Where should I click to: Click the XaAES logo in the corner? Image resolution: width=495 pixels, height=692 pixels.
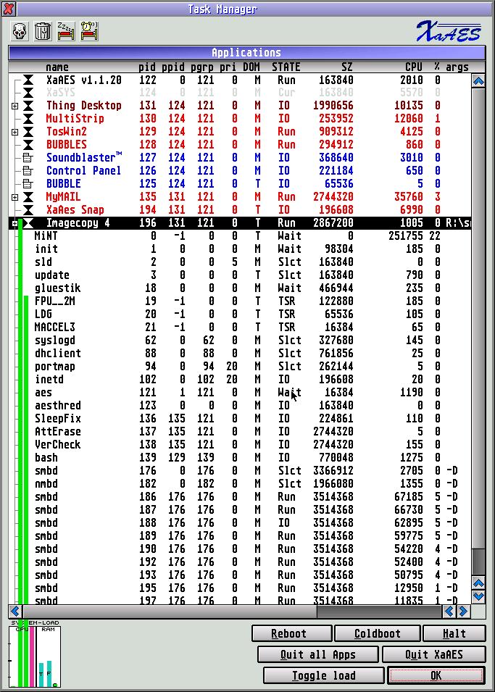(x=449, y=31)
